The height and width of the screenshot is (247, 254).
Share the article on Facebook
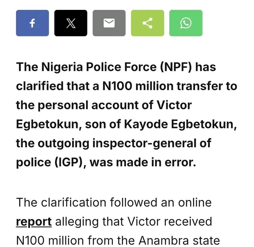32,23
